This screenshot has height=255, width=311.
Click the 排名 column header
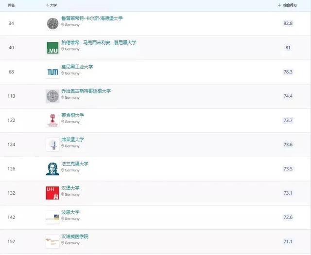[x=11, y=5]
